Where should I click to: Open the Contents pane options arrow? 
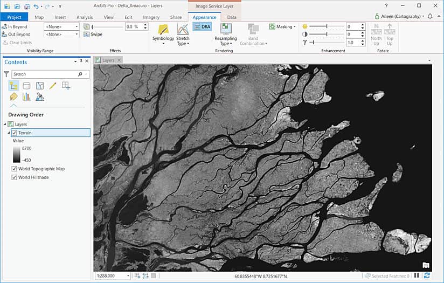75,61
